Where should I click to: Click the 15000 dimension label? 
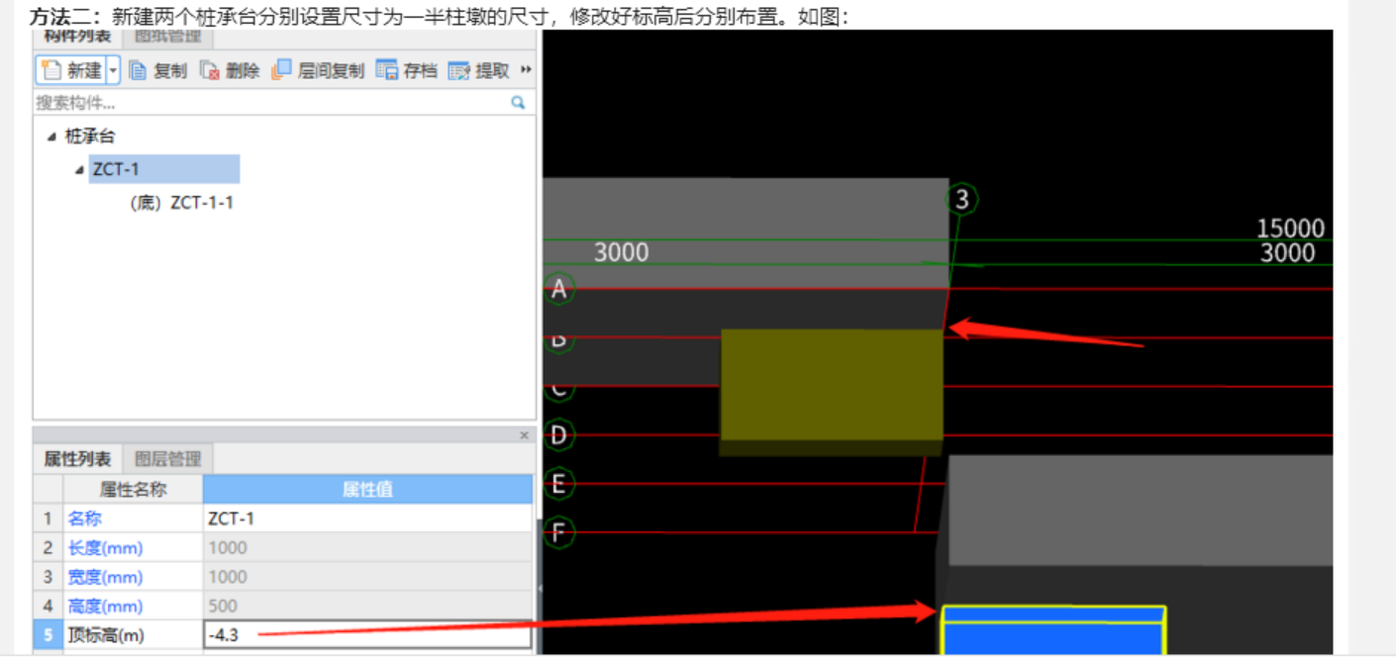coord(1290,229)
